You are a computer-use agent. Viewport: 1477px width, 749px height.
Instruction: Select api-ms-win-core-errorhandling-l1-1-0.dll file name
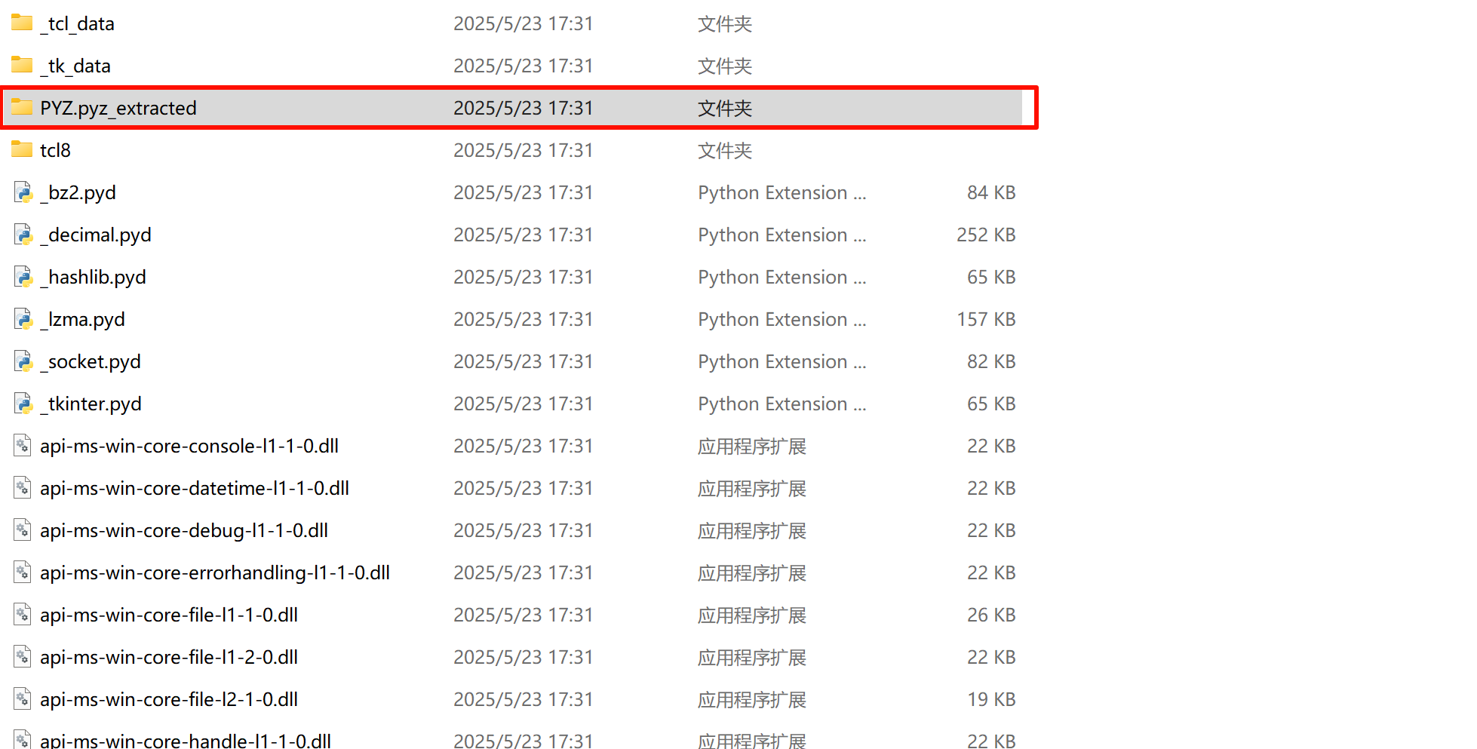click(215, 573)
